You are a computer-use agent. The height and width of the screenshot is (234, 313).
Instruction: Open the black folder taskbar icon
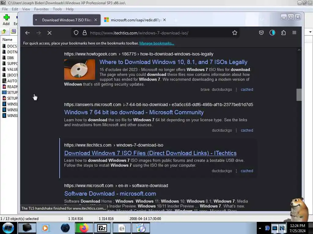coord(27,228)
